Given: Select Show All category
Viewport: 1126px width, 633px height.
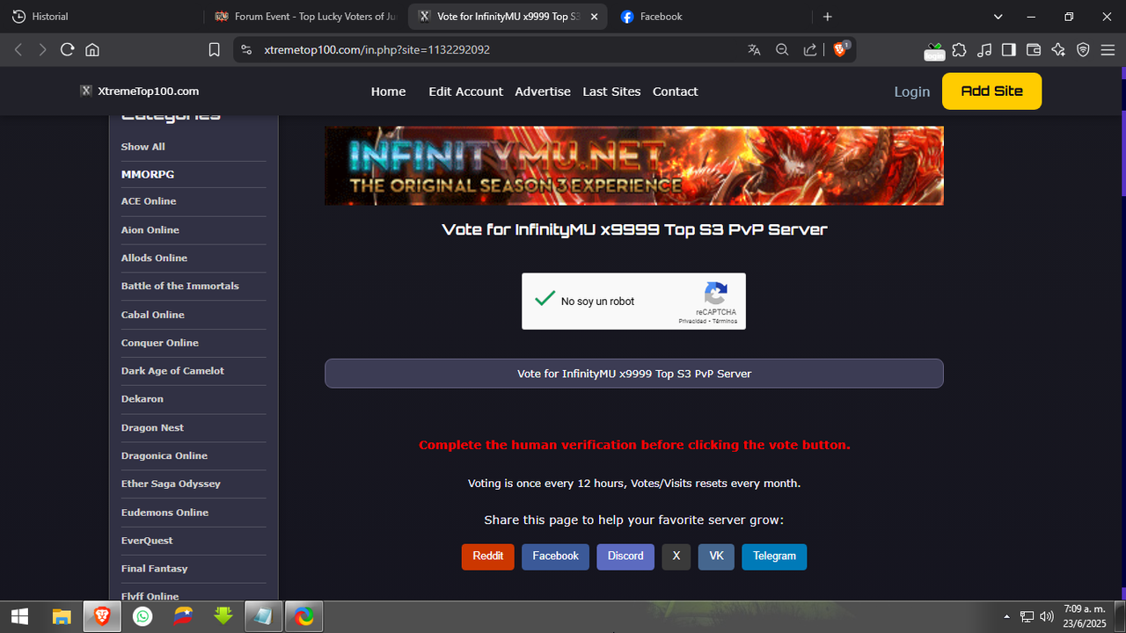Looking at the screenshot, I should point(143,147).
